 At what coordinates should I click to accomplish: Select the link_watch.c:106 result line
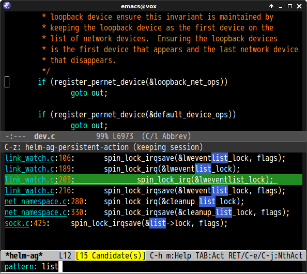point(153,158)
